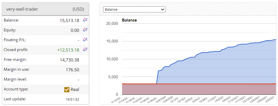This screenshot has height=106, width=278.
Task: Toggle the Real account type checkbox
Action: pos(67,89)
